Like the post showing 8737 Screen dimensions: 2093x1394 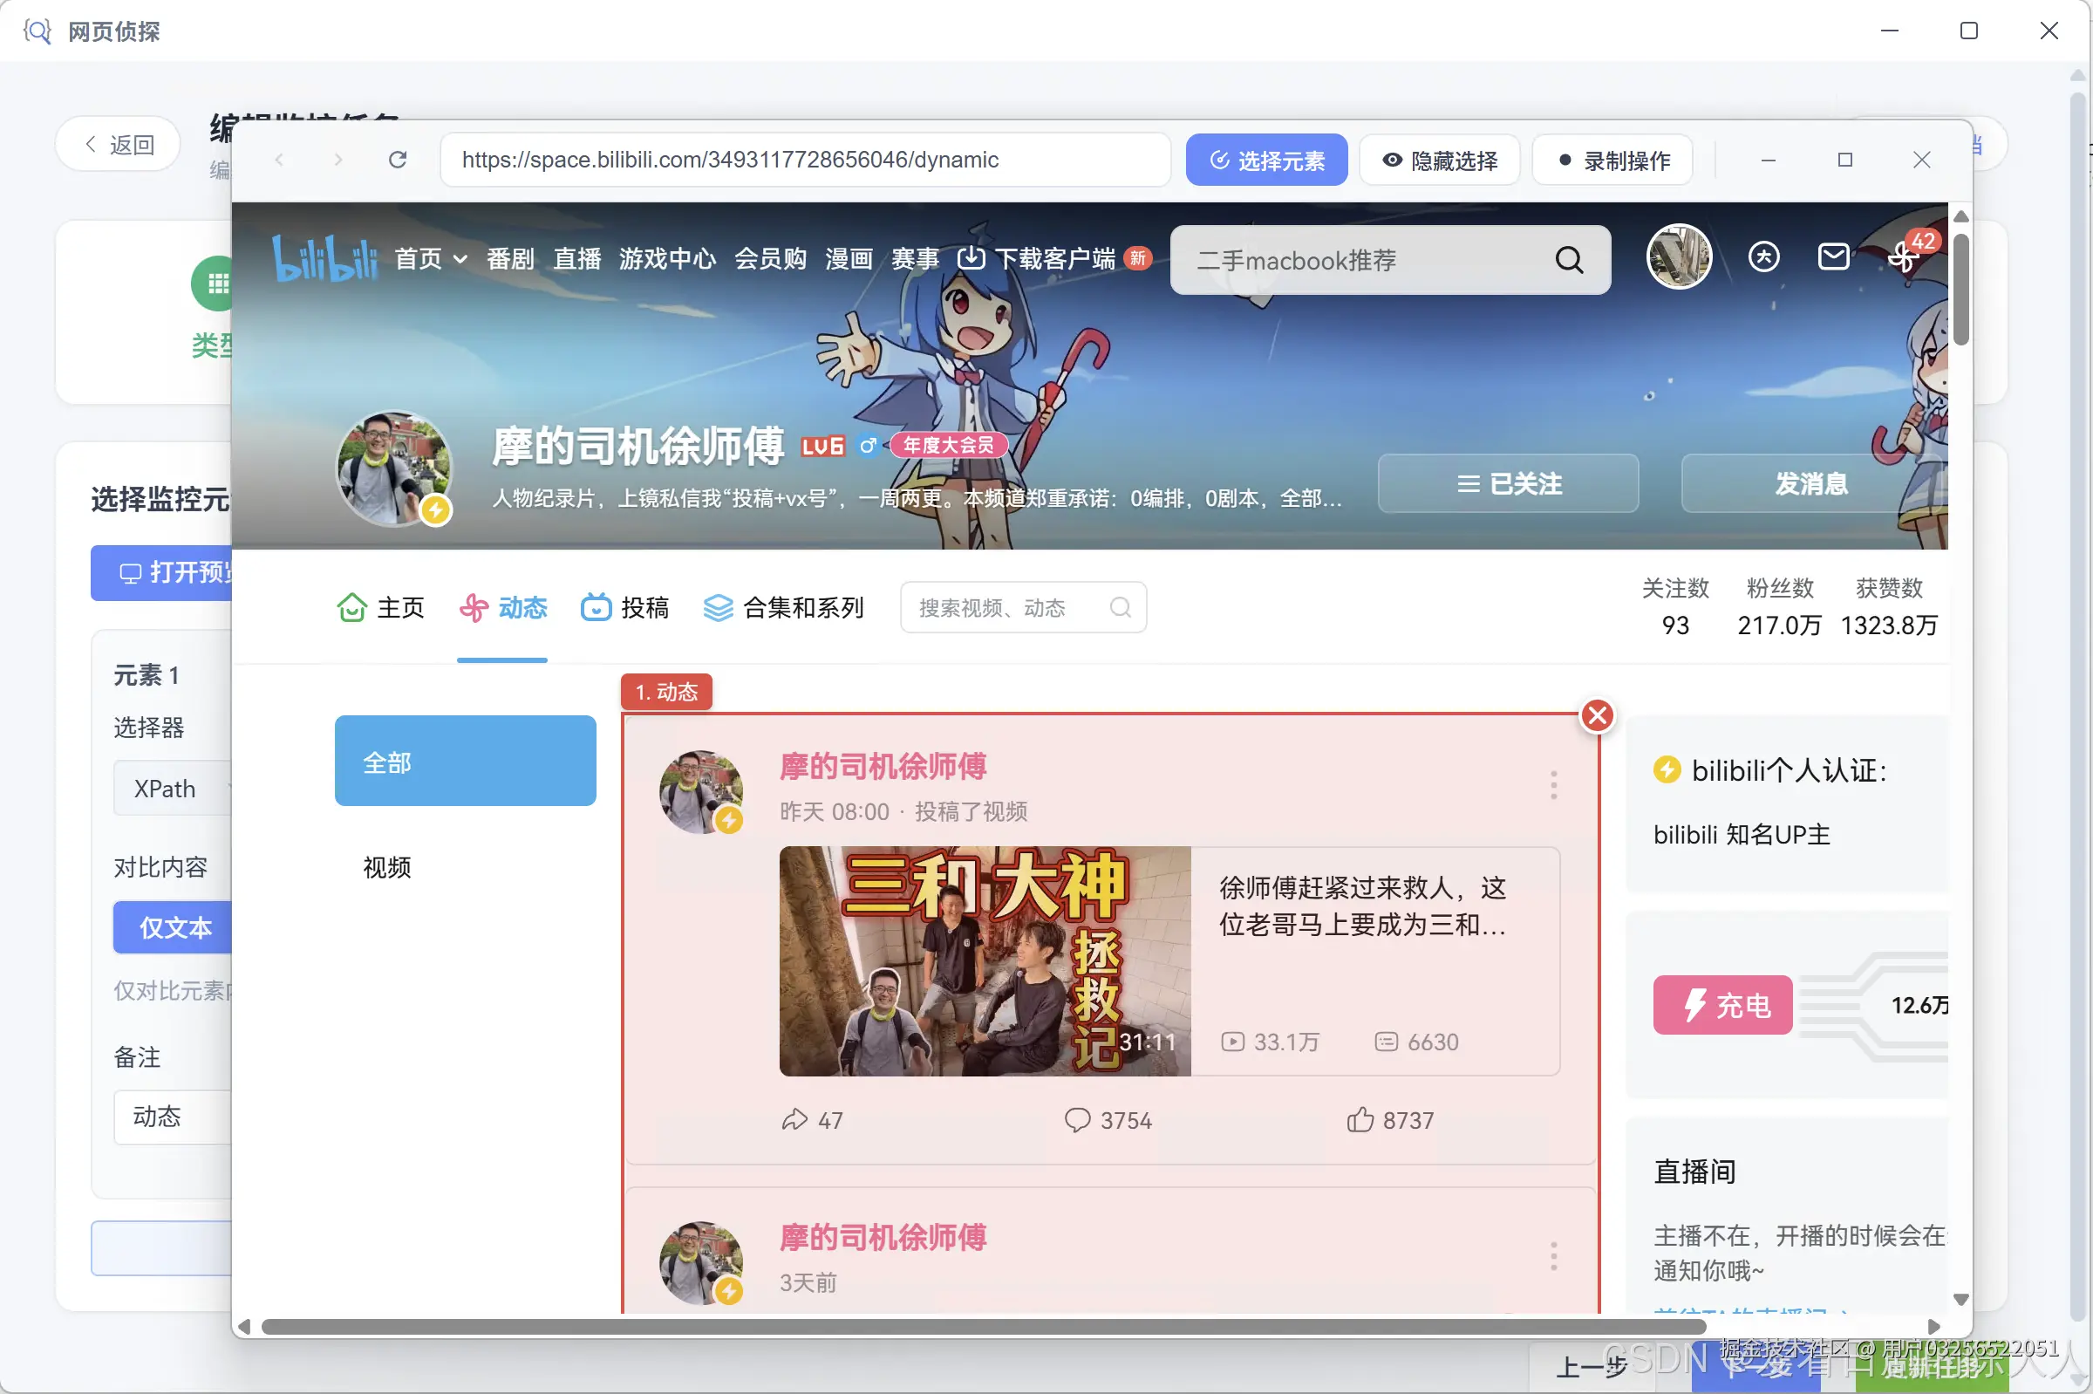coord(1360,1119)
